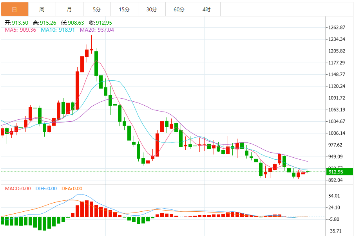Click the 1177.29 price axis label
Screen dimensions: 355x236
pos(337,63)
